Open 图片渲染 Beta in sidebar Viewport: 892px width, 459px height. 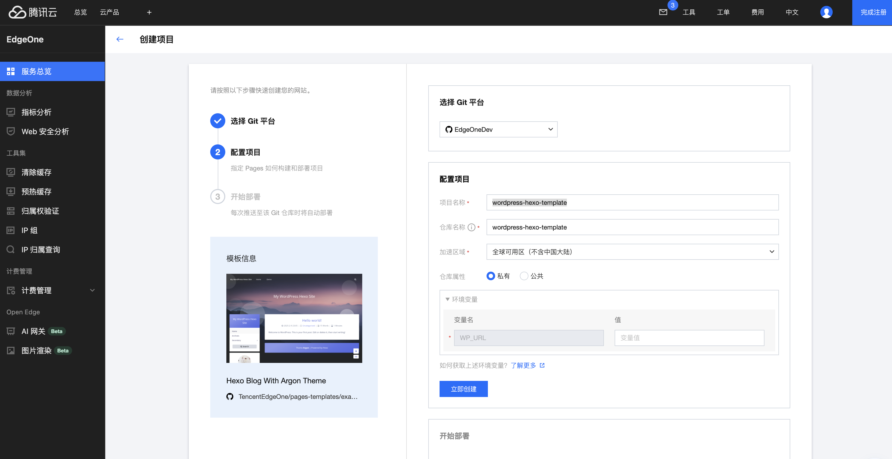pyautogui.click(x=36, y=351)
